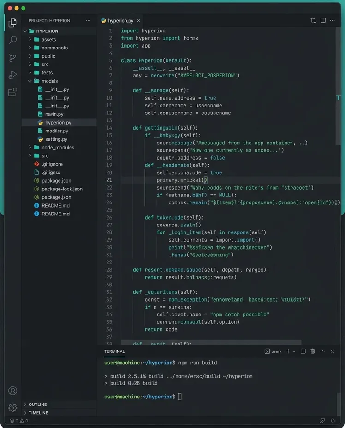Open editor more actions ellipsis menu
Image resolution: width=345 pixels, height=428 pixels.
[333, 20]
